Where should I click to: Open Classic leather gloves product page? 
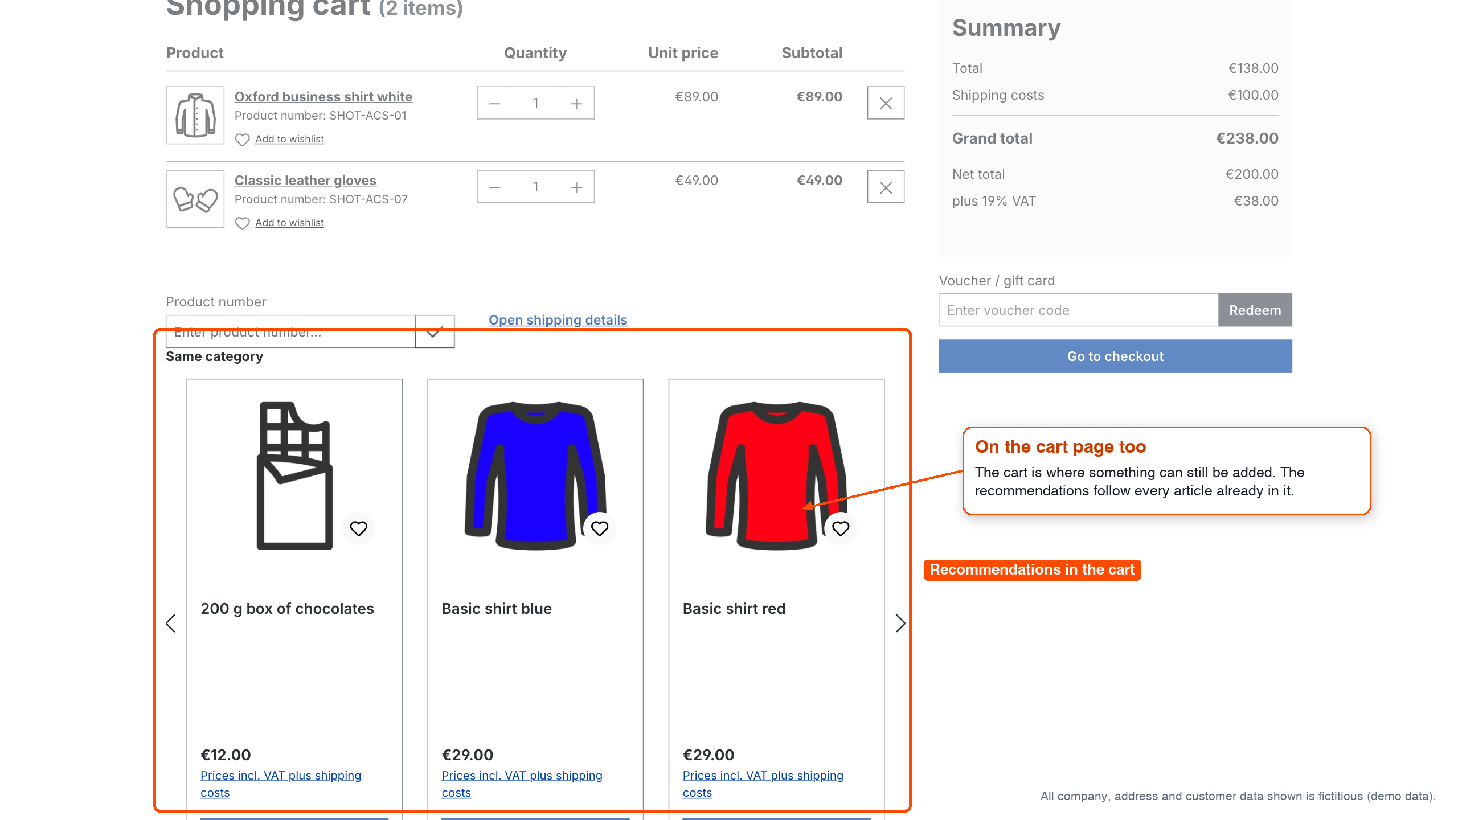click(305, 181)
